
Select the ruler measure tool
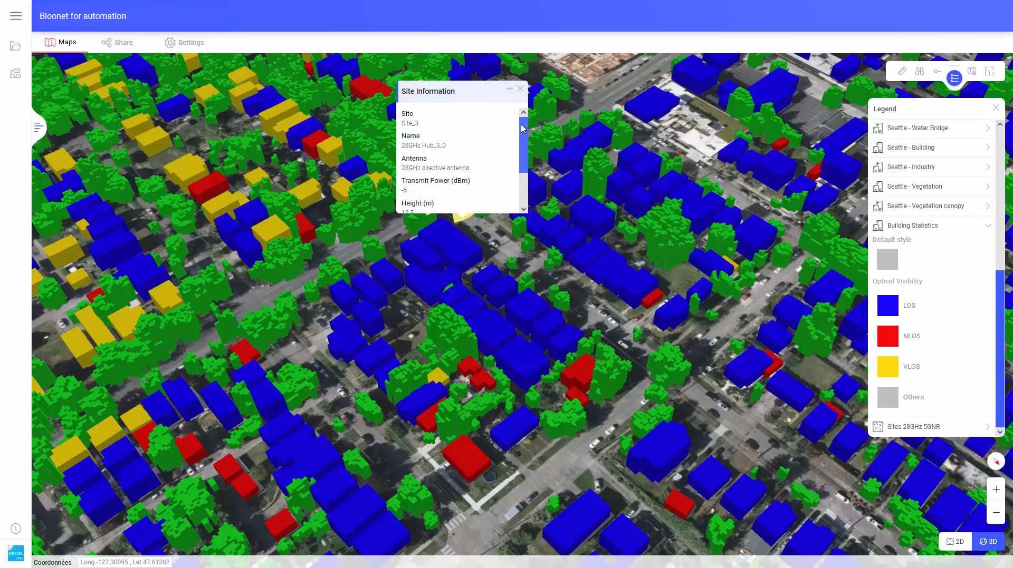pyautogui.click(x=902, y=71)
